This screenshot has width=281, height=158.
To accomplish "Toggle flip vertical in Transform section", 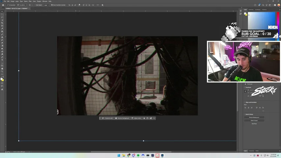I will pyautogui.click(x=263, y=96).
